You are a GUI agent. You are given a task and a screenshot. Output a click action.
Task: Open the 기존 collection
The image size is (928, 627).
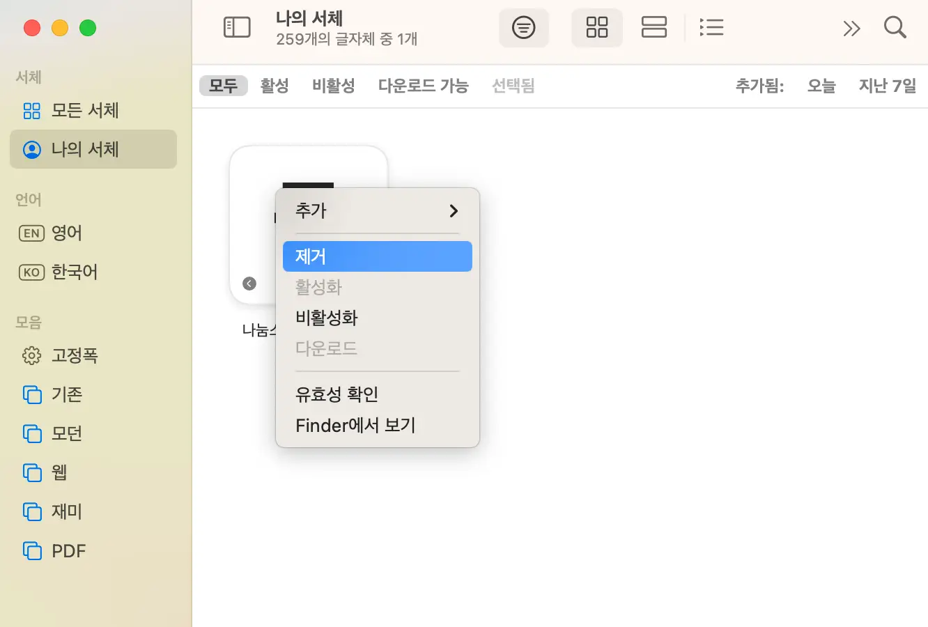[93, 394]
